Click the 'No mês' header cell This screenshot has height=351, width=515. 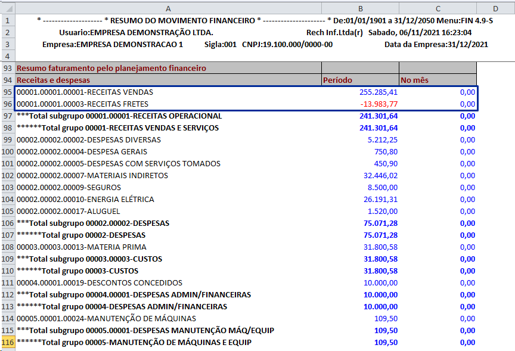(x=438, y=80)
